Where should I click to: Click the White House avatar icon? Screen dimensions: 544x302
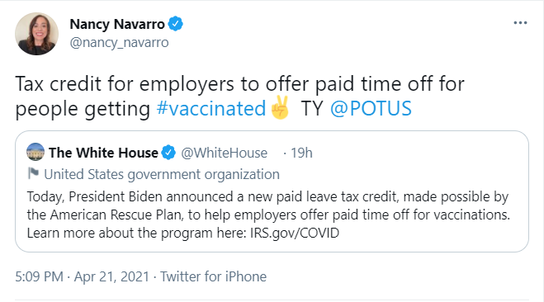coord(35,152)
